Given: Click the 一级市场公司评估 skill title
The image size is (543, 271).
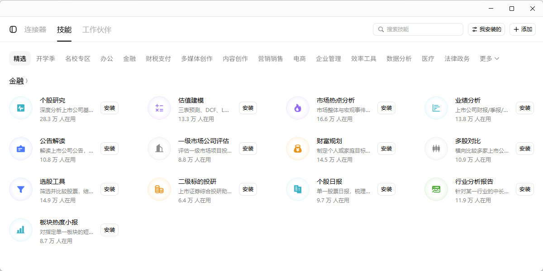Looking at the screenshot, I should coord(204,141).
